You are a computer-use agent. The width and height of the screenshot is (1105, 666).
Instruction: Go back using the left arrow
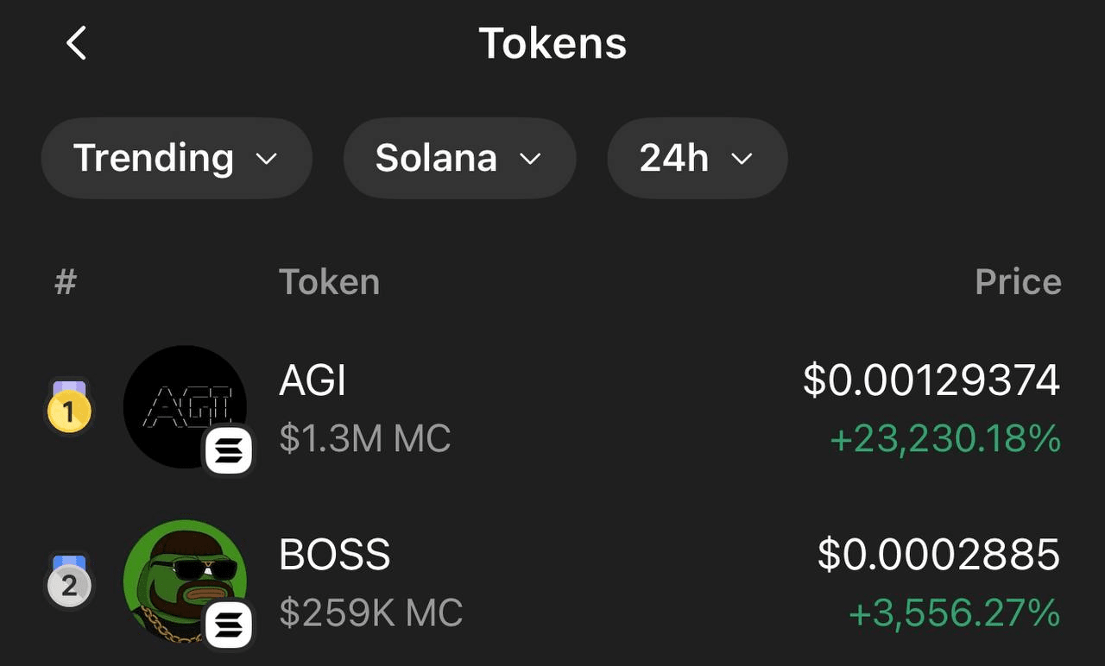coord(77,43)
